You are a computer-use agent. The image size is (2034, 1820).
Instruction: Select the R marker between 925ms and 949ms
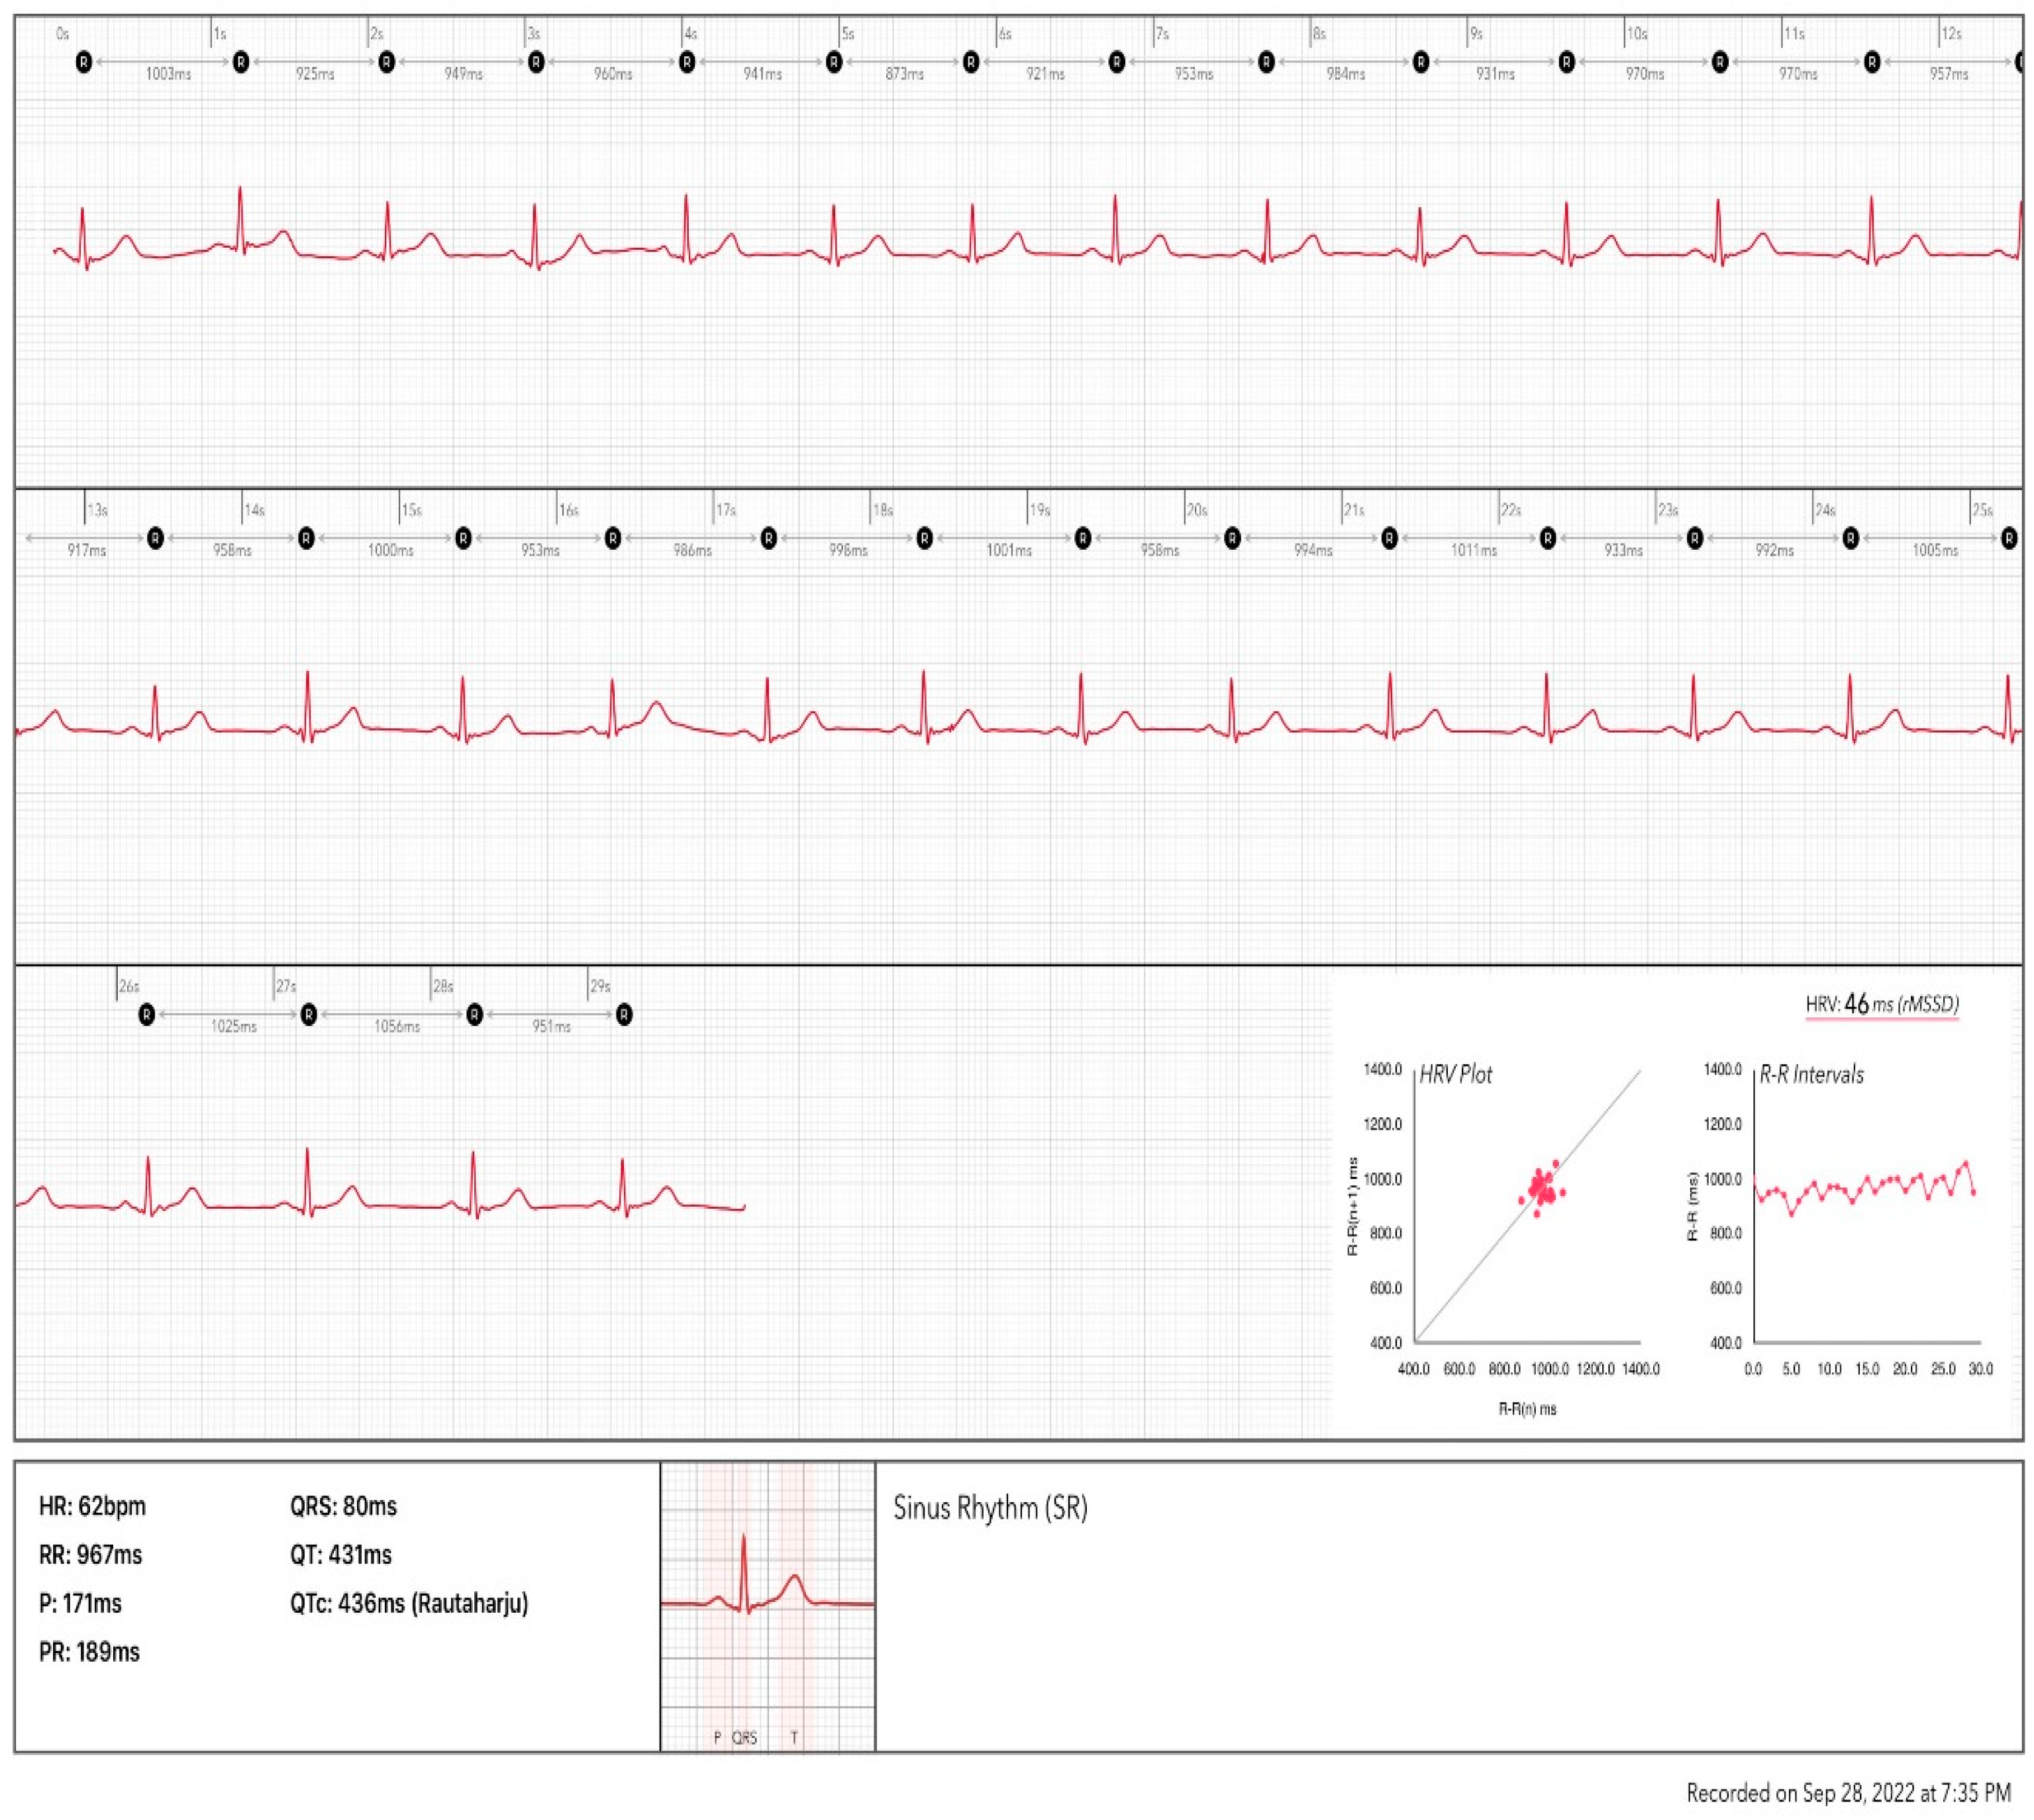(387, 62)
